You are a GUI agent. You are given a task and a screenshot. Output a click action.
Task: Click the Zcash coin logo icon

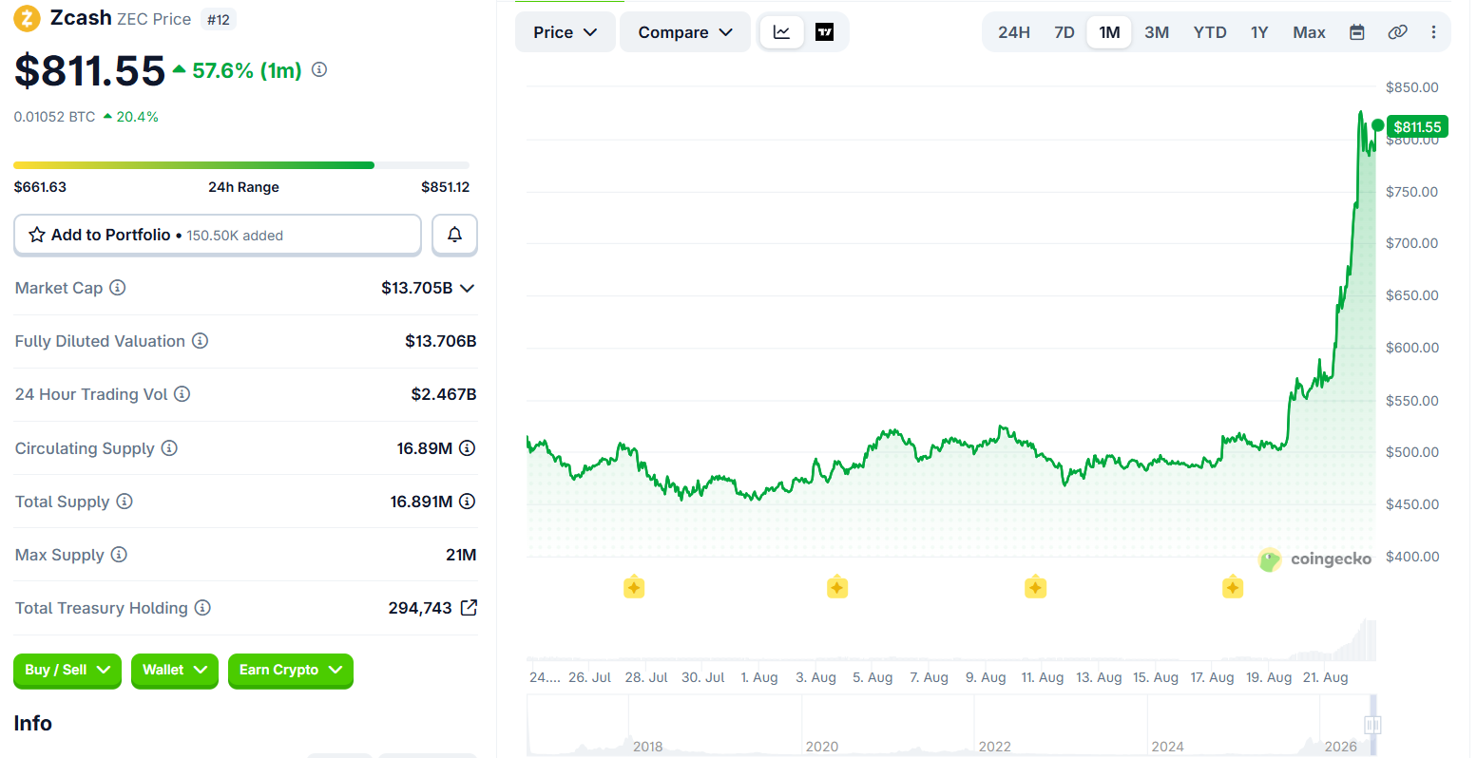click(x=27, y=18)
